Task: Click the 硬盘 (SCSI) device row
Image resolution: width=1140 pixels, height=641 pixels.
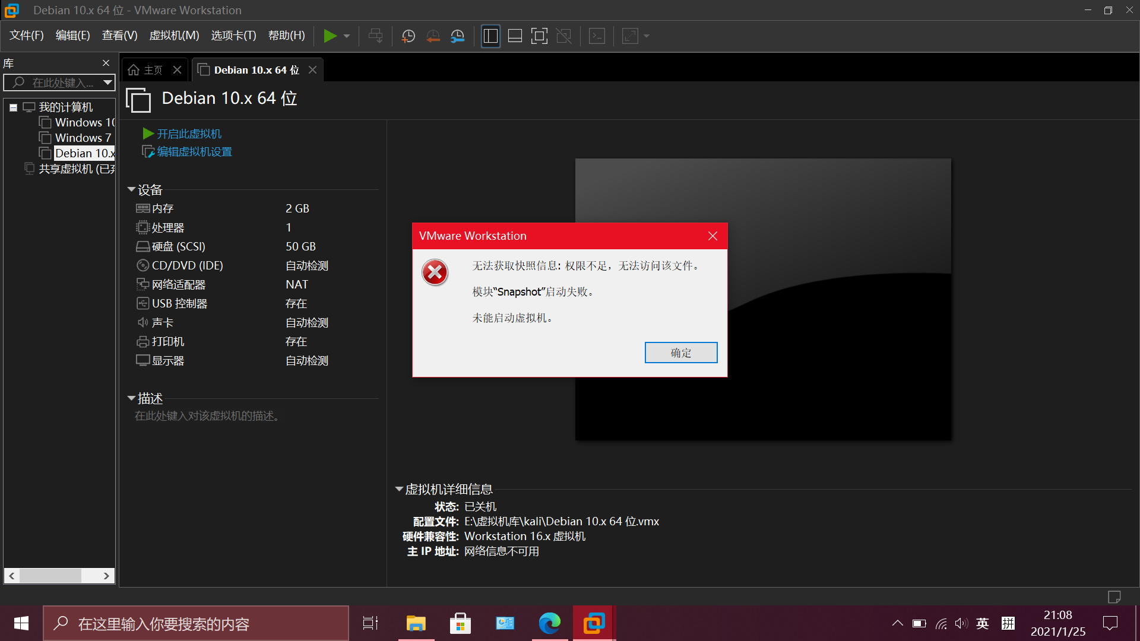Action: coord(256,247)
